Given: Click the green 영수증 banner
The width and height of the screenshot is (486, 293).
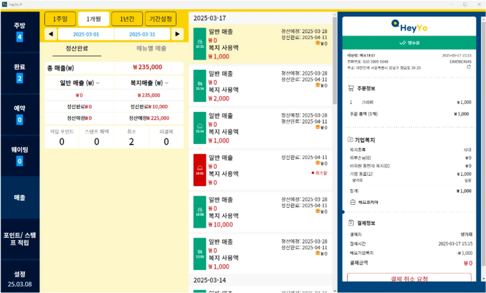Looking at the screenshot, I should 409,42.
